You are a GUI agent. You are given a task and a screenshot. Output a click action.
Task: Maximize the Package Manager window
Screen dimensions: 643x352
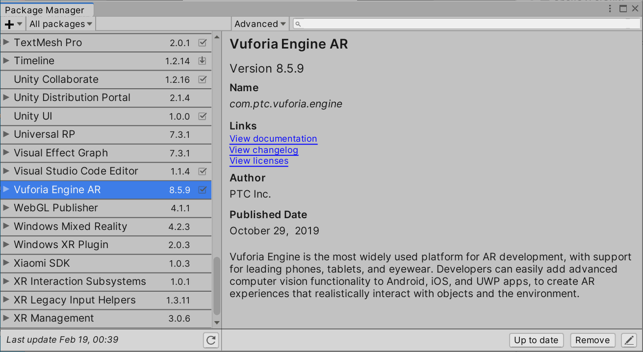coord(623,8)
